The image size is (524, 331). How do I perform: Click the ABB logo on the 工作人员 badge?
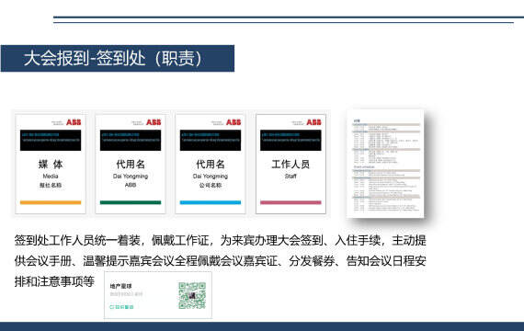pos(313,122)
